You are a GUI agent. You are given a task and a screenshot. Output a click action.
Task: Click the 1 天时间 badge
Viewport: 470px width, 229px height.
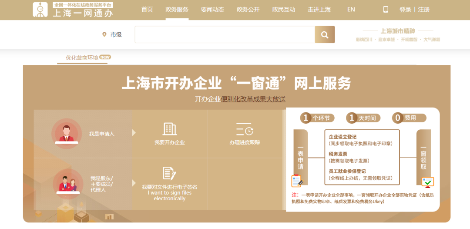coord(363,118)
